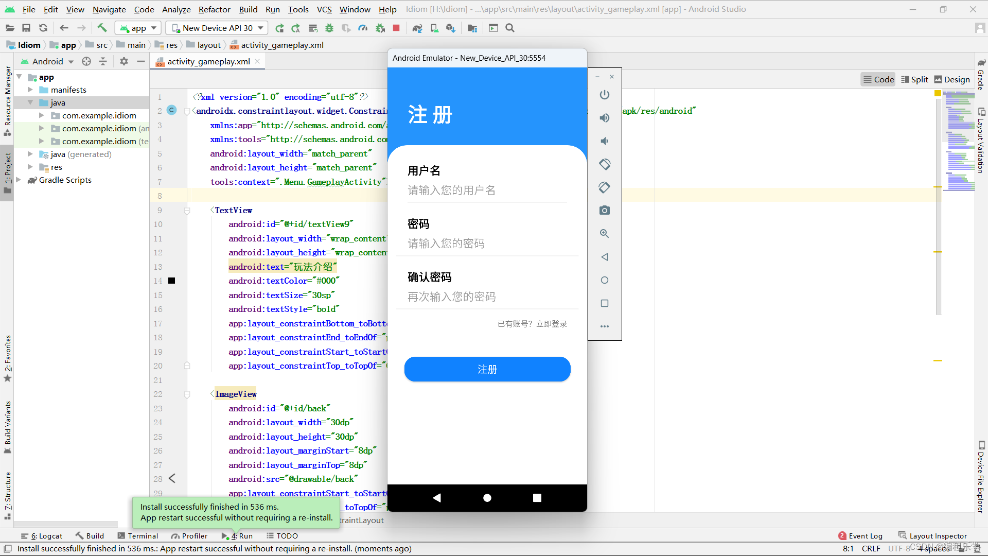Open the Profiler gauge icon in toolbar

pos(363,28)
